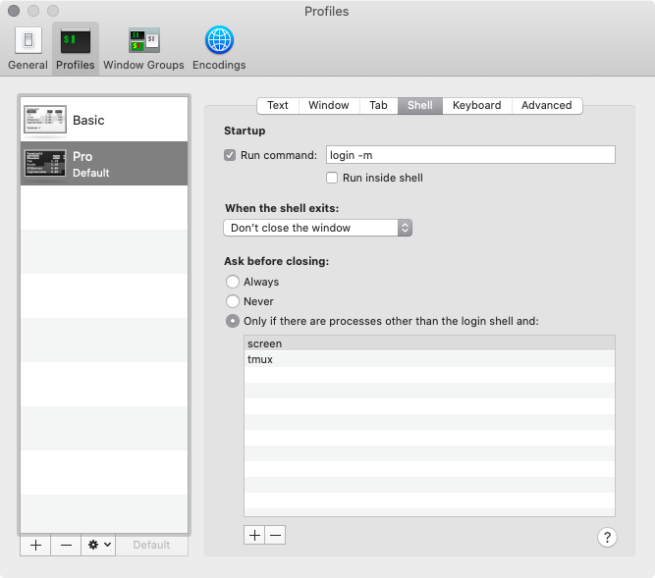Image resolution: width=655 pixels, height=578 pixels.
Task: Add a new profile with plus button
Action: point(35,545)
